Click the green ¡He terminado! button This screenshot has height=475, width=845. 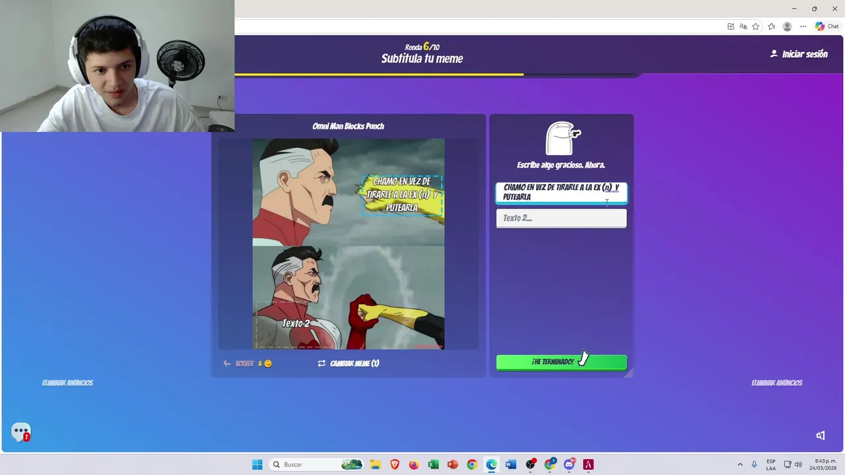point(561,362)
